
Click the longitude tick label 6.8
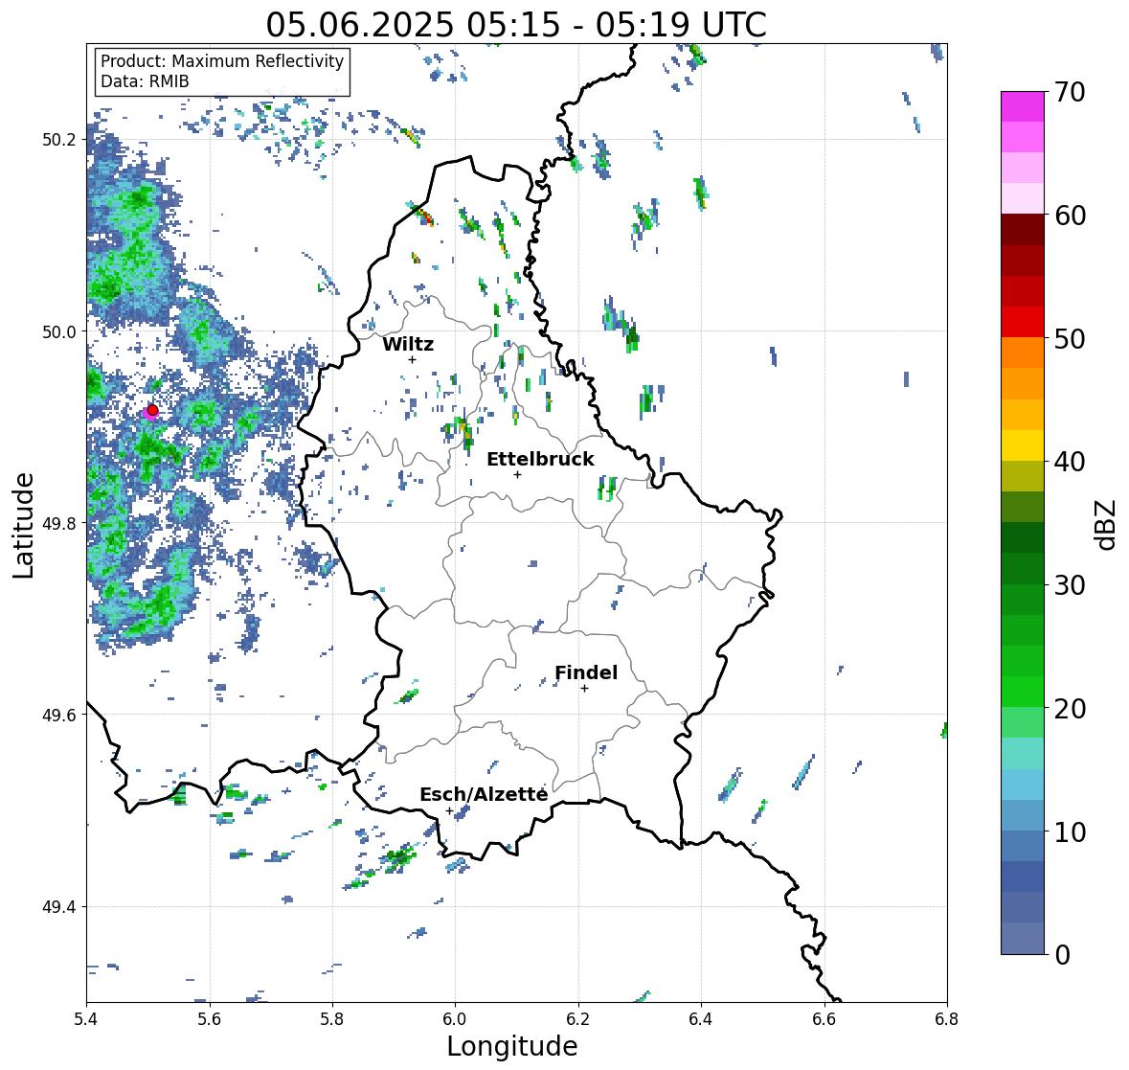click(947, 1018)
